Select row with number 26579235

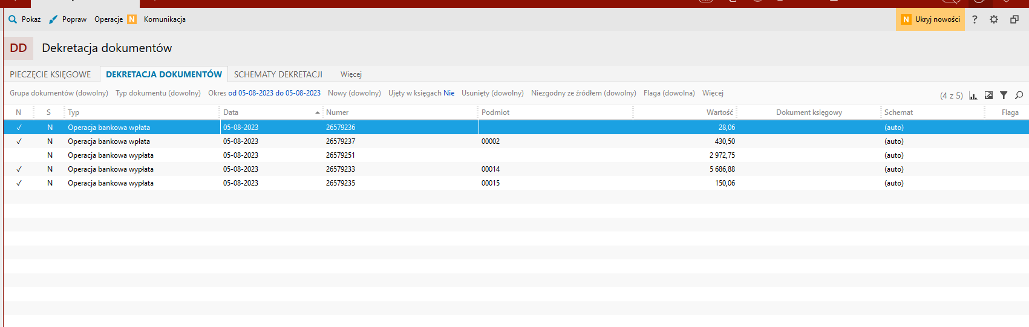[x=516, y=183]
